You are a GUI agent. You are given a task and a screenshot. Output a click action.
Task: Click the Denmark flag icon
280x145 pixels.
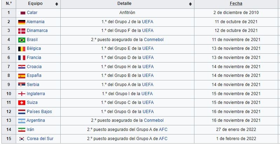pyautogui.click(x=22, y=31)
